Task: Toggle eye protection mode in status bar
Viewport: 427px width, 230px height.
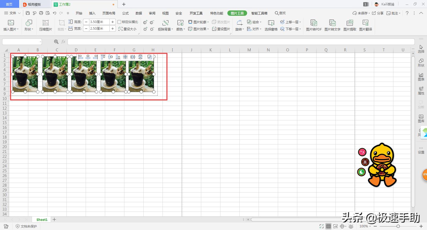Action: click(x=351, y=226)
